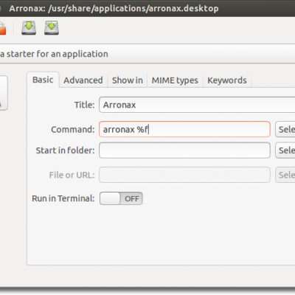This screenshot has width=295, height=295.
Task: Switch to the Basic tab
Action: [x=43, y=80]
